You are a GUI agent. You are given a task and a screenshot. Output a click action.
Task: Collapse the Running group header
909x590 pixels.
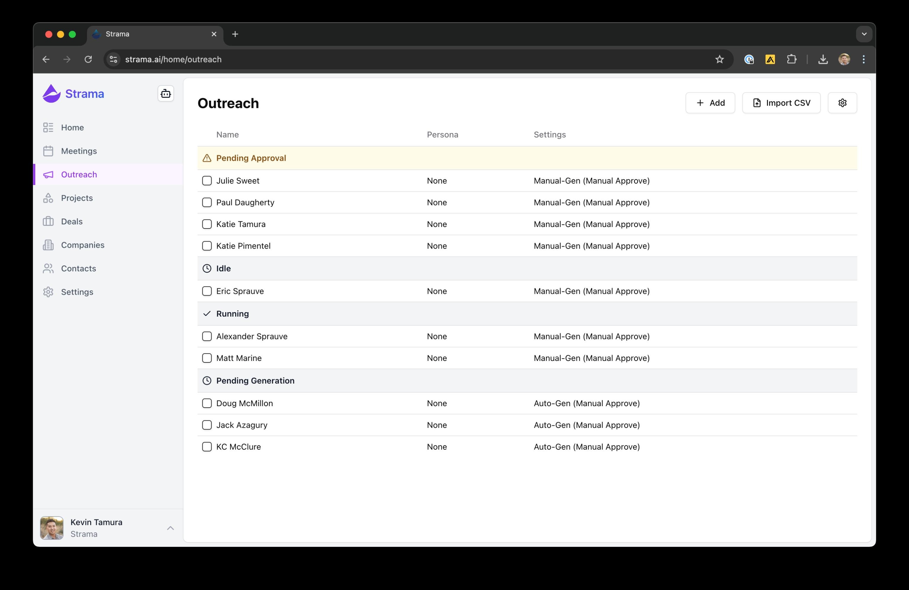click(527, 314)
